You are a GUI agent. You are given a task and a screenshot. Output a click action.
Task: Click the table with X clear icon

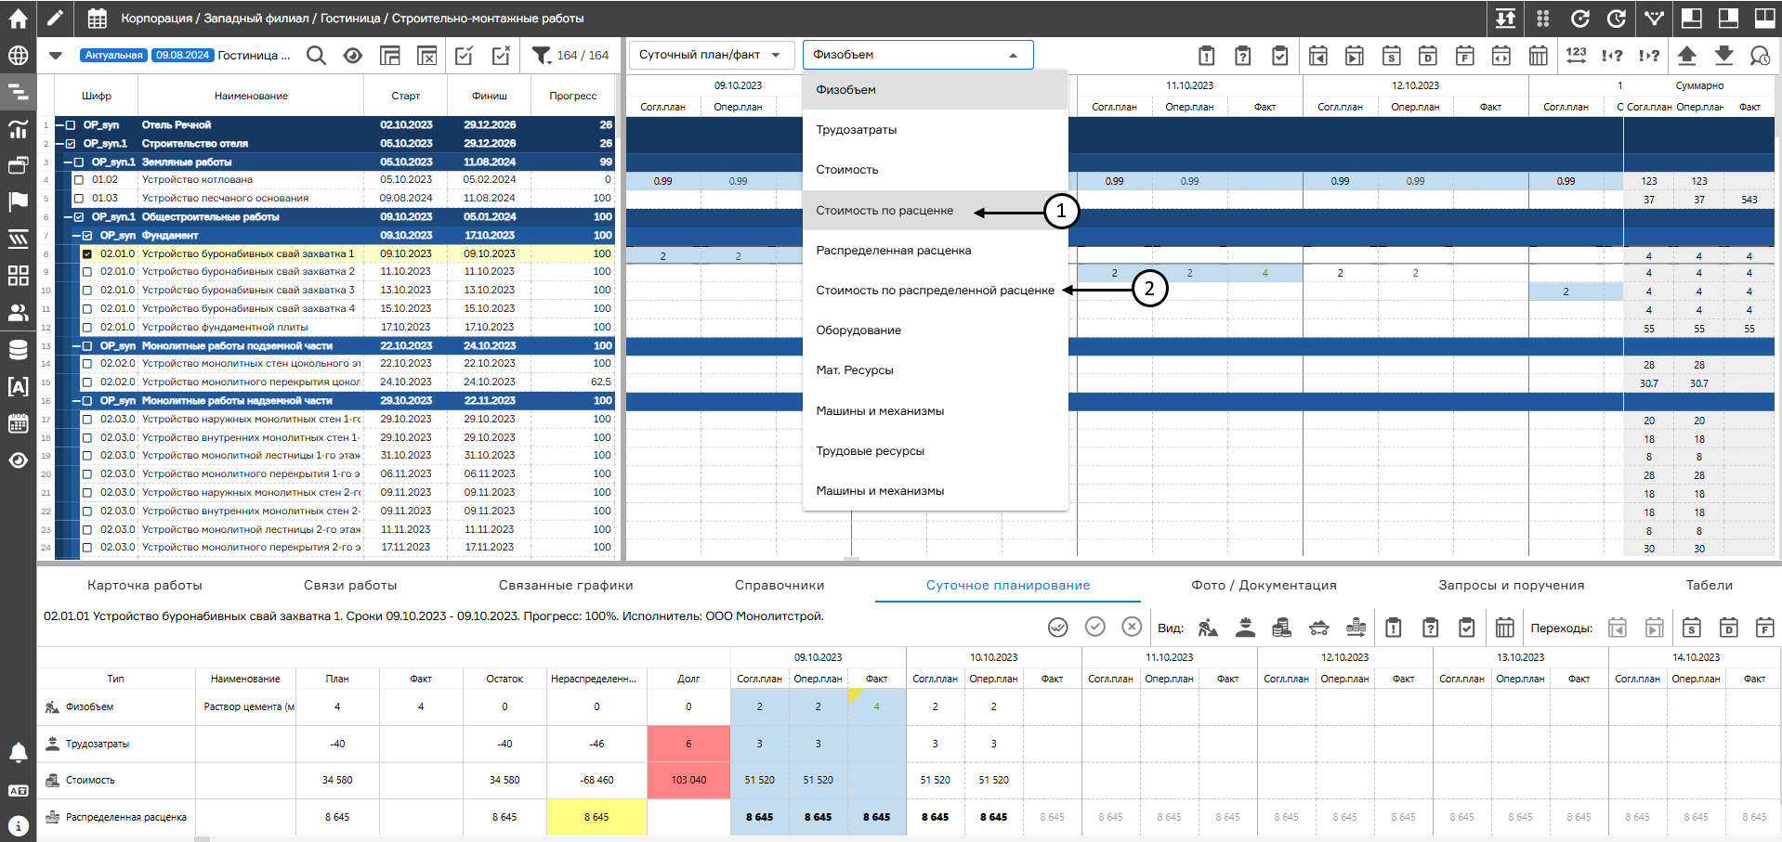coord(427,56)
